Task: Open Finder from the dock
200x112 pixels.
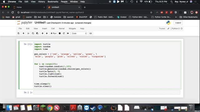Action: [9, 108]
